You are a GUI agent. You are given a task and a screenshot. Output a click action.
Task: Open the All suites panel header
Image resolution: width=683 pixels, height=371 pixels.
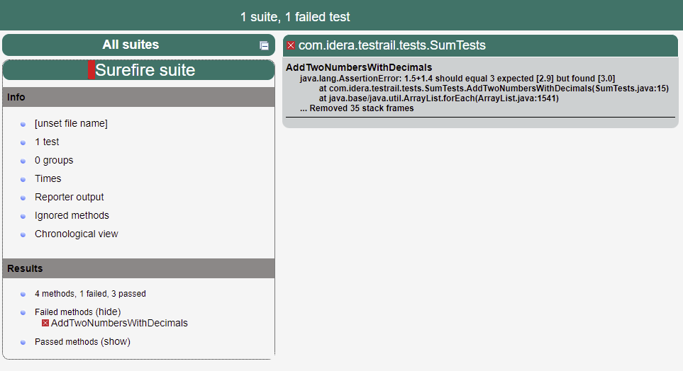131,45
